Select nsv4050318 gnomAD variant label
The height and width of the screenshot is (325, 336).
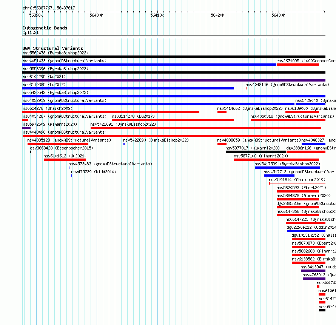(292, 116)
